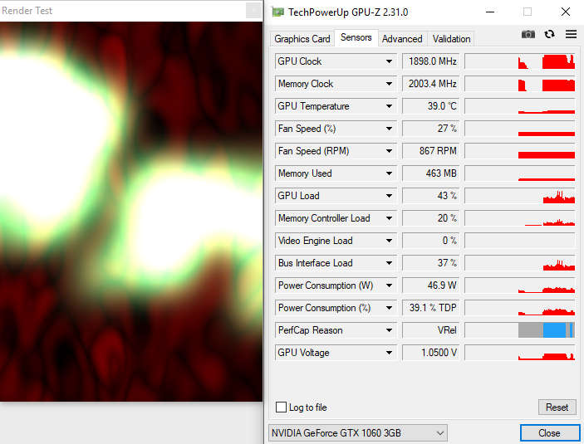Image resolution: width=584 pixels, height=444 pixels.
Task: Click the 463 MB memory used value
Action: click(431, 173)
